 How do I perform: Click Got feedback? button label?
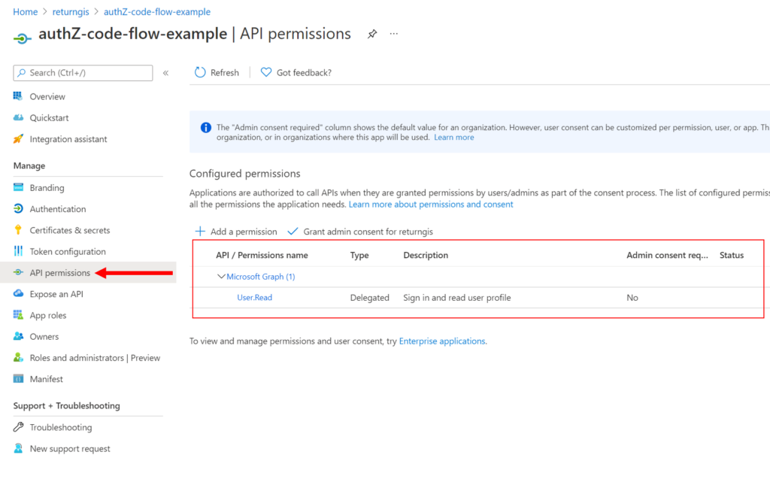pos(304,73)
